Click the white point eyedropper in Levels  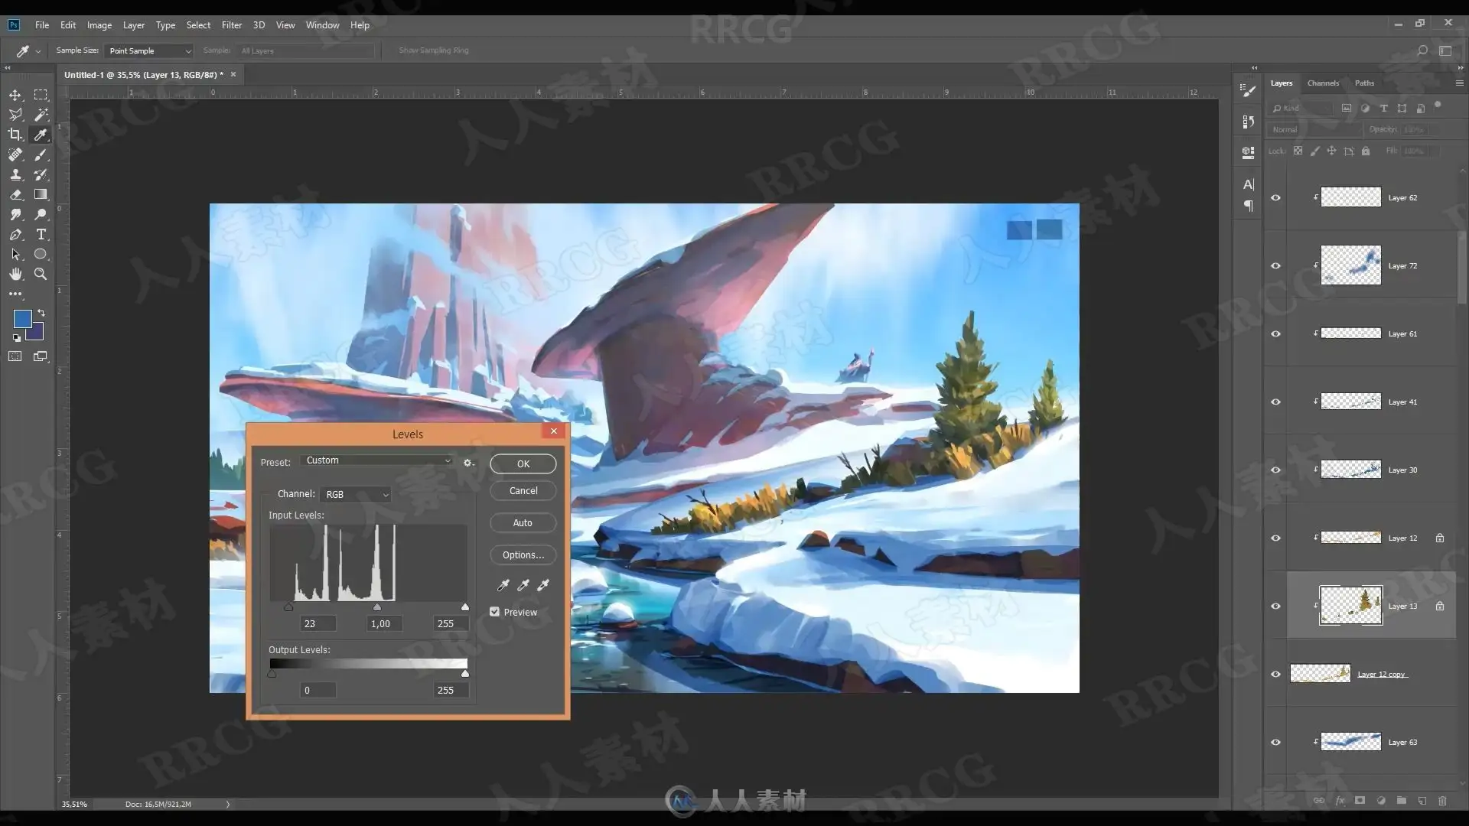click(x=543, y=585)
